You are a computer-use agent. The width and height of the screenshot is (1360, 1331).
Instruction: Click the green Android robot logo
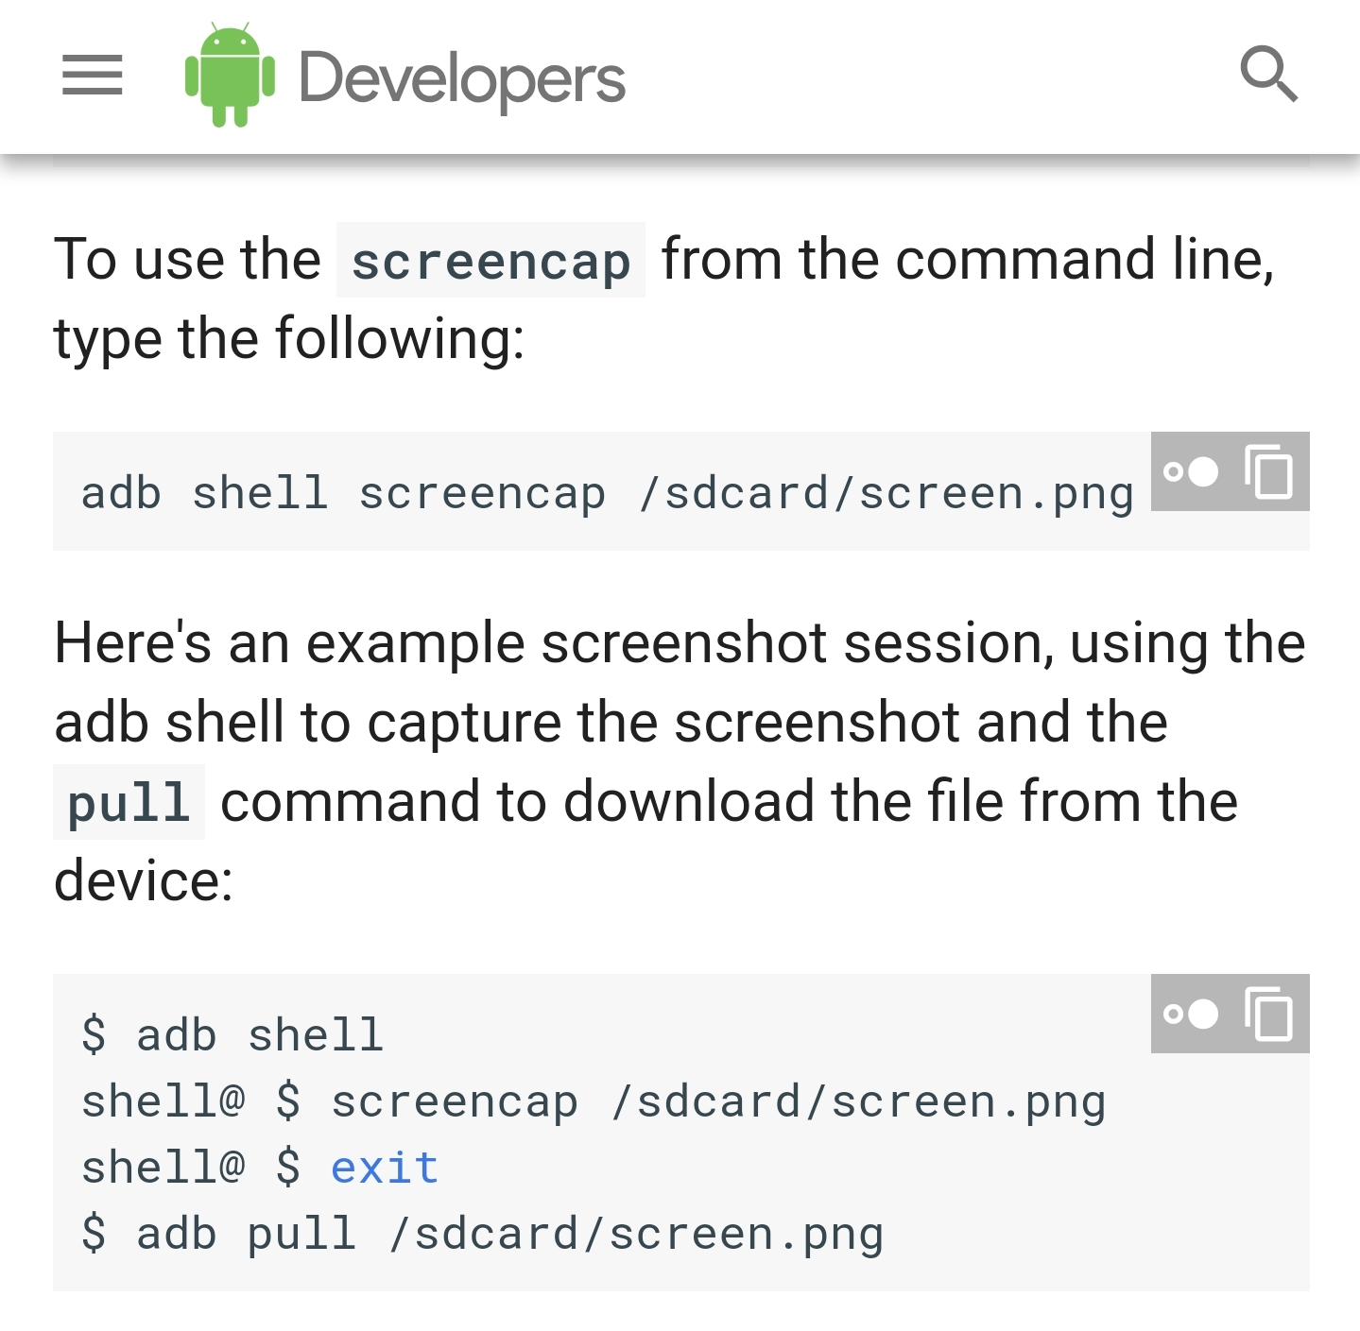230,75
